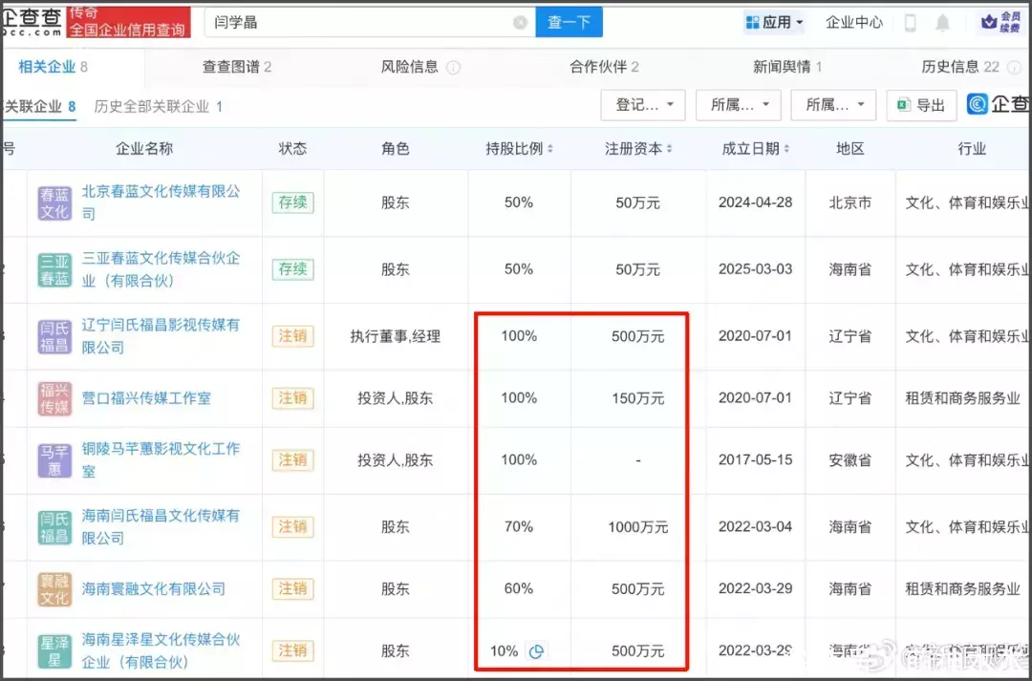Open notifications bell icon
Viewport: 1032px width, 681px height.
tap(943, 23)
